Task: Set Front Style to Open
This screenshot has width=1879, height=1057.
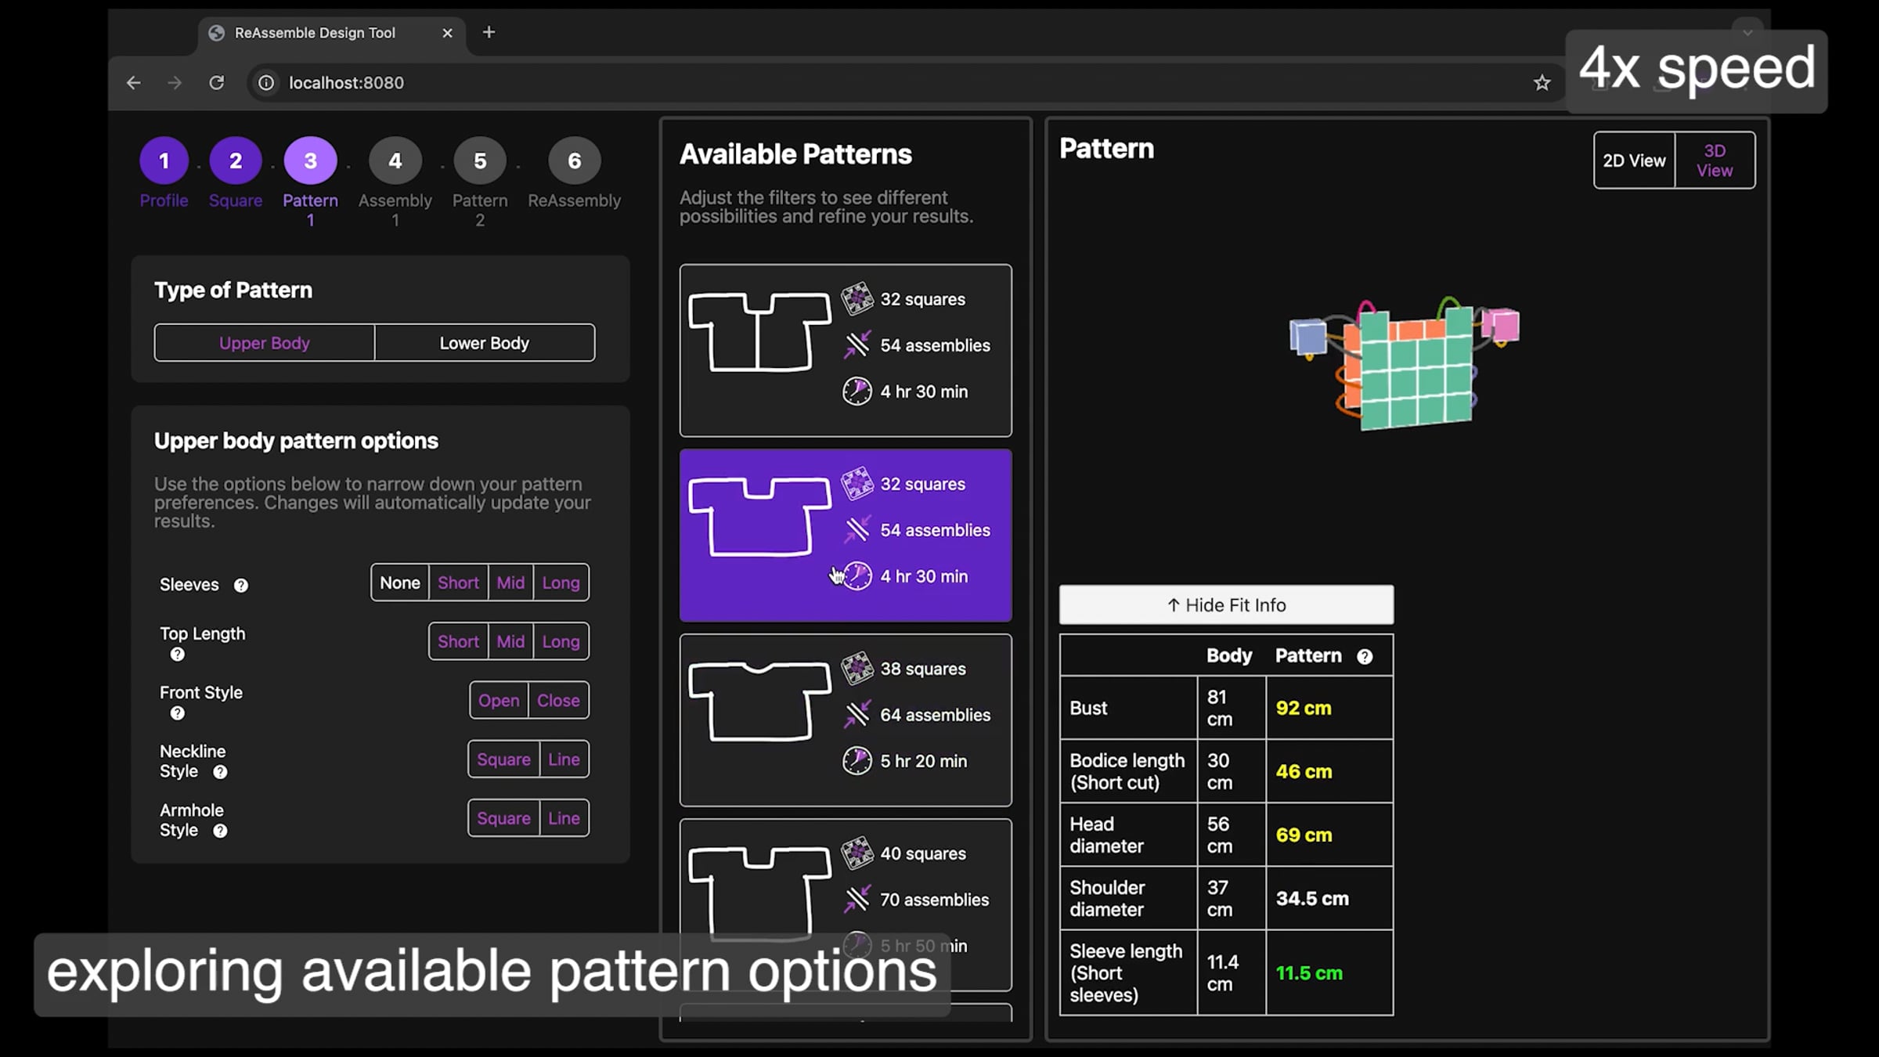Action: pos(499,700)
